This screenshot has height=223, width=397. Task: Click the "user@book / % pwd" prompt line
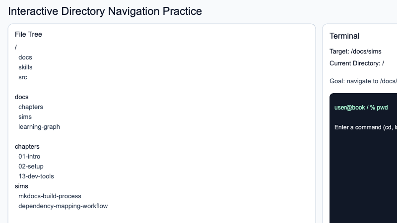coord(361,108)
